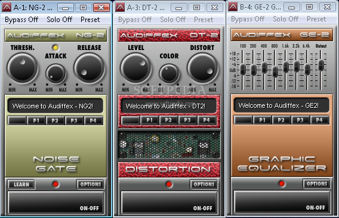Select preset P1 on DT-2
The width and height of the screenshot is (339, 218).
tap(149, 120)
